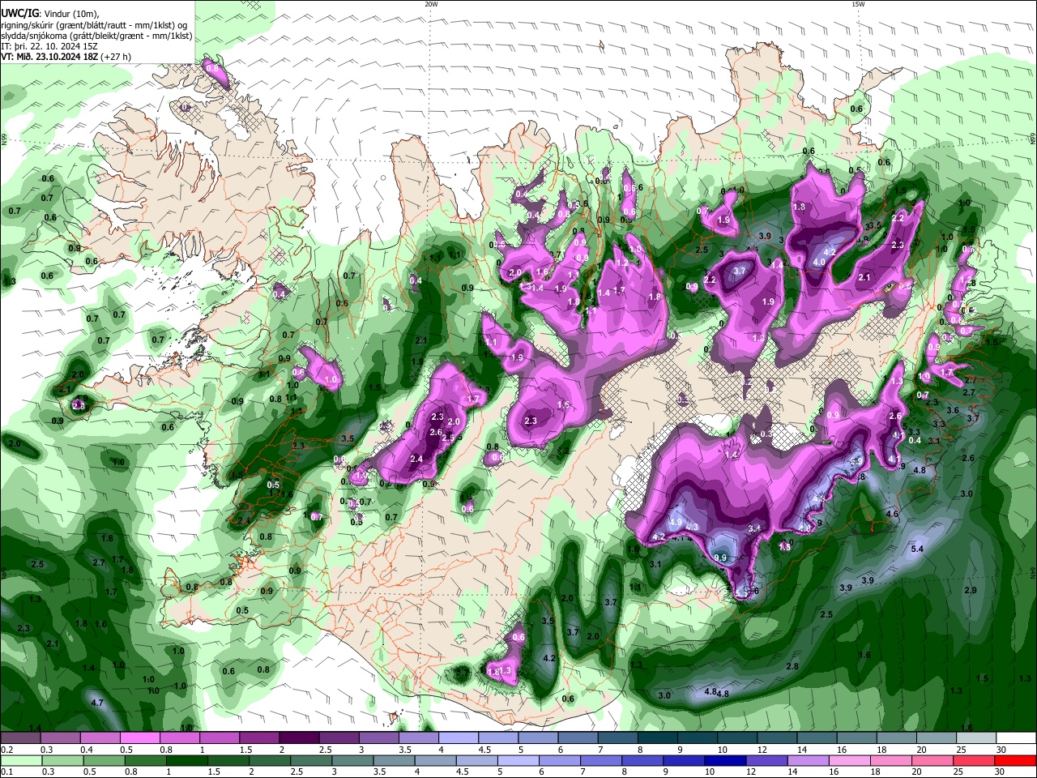1037x778 pixels.
Task: Click the 9.9 precipitation value on the map
Action: pos(720,558)
